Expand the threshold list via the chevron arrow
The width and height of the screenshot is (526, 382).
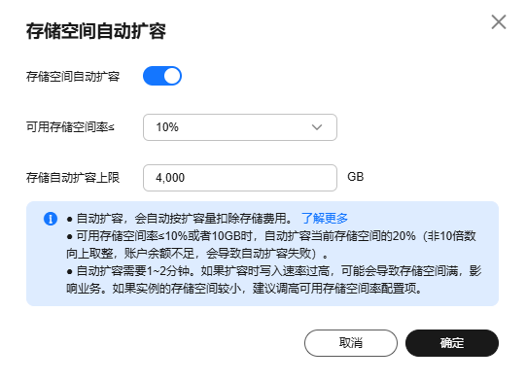pyautogui.click(x=317, y=127)
